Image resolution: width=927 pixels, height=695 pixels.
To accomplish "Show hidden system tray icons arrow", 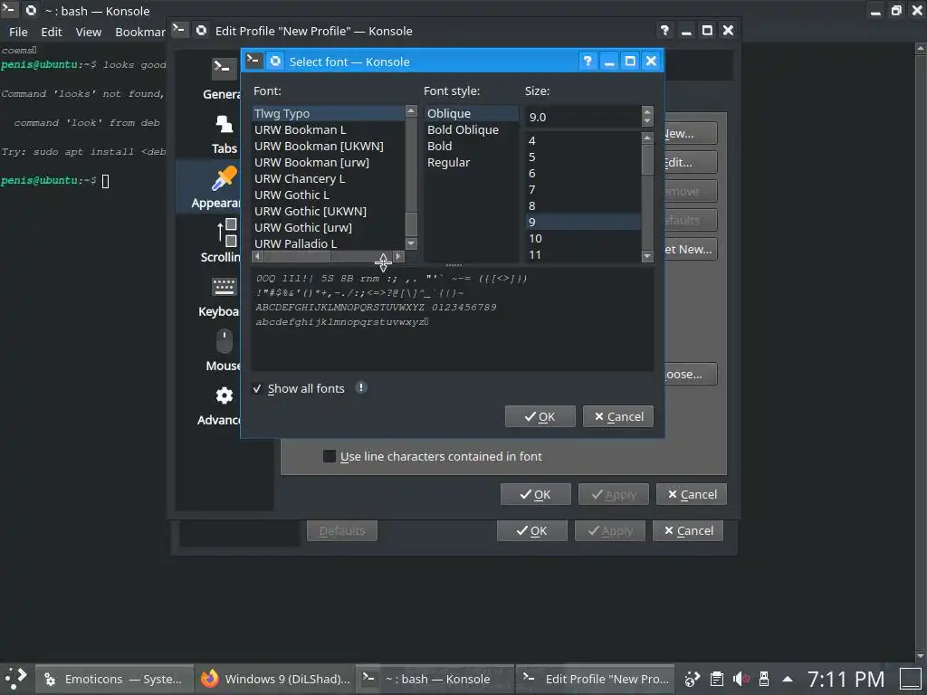I will pos(788,679).
